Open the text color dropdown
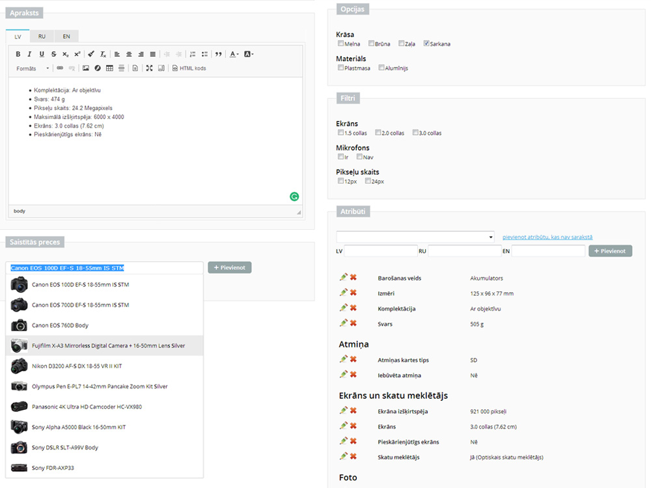Image resolution: width=651 pixels, height=488 pixels. click(x=234, y=54)
